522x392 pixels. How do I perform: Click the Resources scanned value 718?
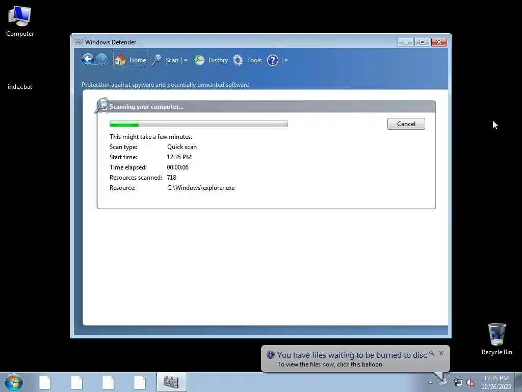[171, 177]
